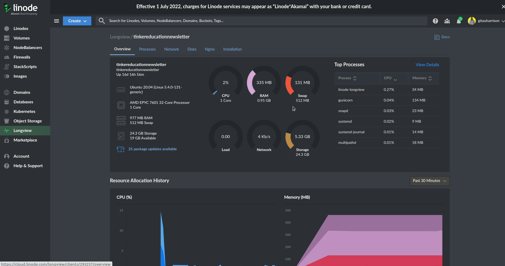Click the Domains globe icon
Image resolution: width=505 pixels, height=266 pixels.
(x=7, y=92)
